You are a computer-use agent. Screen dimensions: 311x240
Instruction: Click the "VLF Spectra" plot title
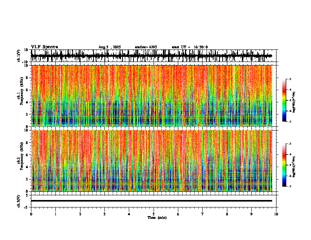pos(44,47)
